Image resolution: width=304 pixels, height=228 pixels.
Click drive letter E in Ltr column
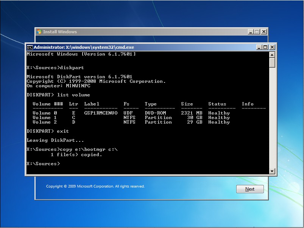[74, 113]
